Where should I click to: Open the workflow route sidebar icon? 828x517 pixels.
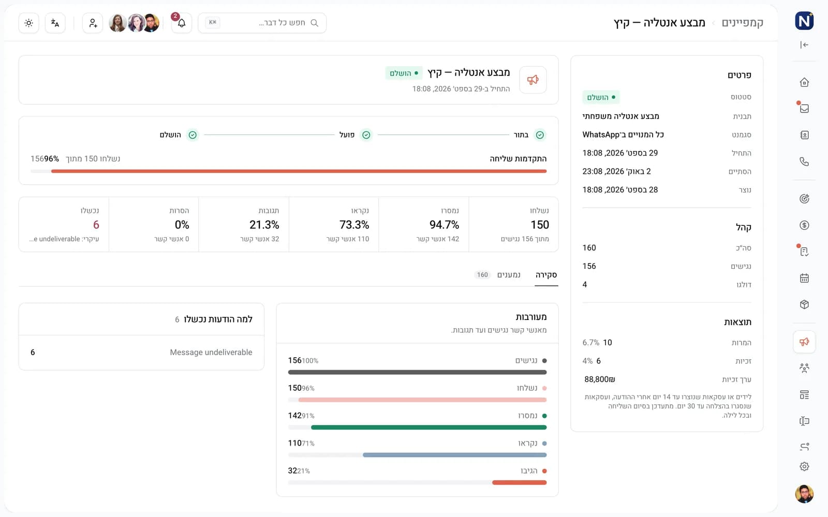tap(804, 446)
